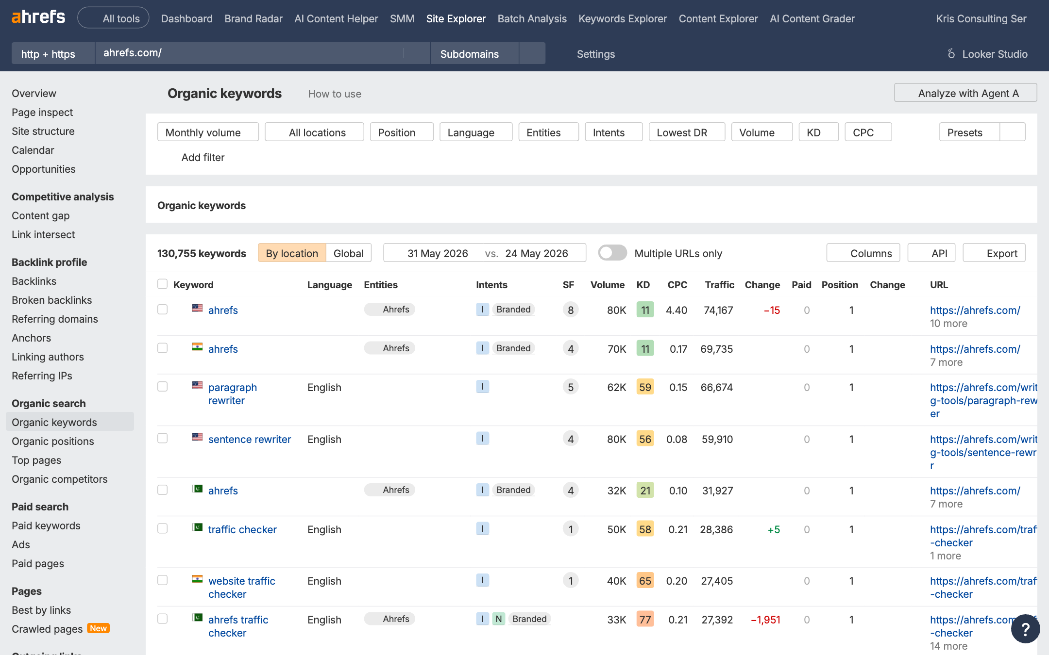The height and width of the screenshot is (655, 1049).
Task: Click the SF badge 8 in first ahrefs row
Action: coord(571,310)
